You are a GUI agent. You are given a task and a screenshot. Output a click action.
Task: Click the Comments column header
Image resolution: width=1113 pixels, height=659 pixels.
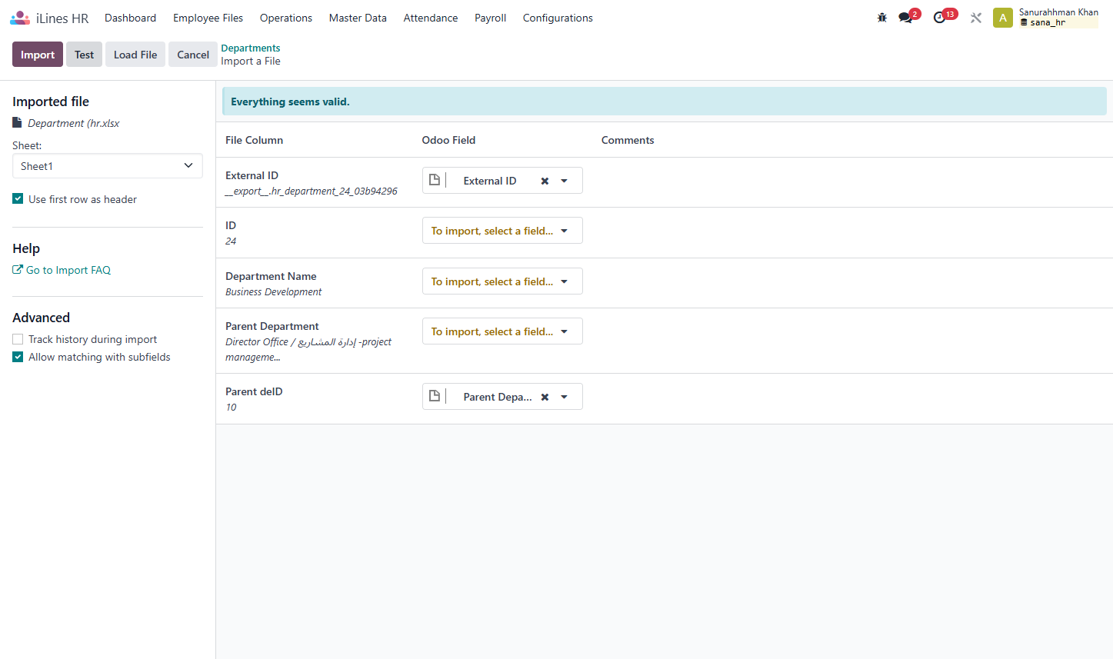pyautogui.click(x=628, y=140)
